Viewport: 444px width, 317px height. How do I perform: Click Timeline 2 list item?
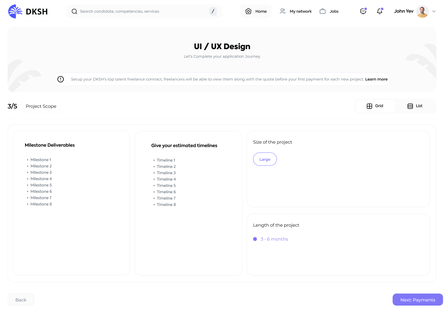[166, 166]
